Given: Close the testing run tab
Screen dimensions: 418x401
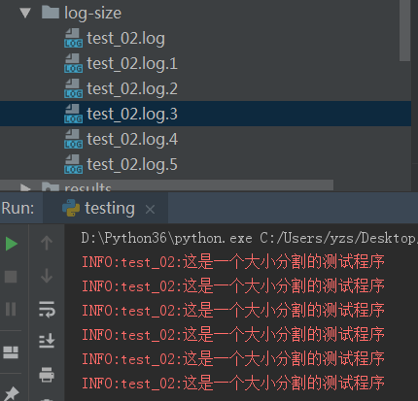Looking at the screenshot, I should (150, 210).
